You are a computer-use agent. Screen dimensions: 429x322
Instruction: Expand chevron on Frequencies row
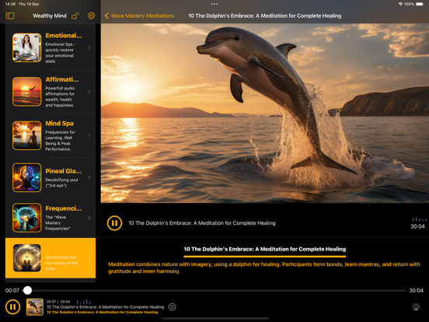click(x=89, y=218)
